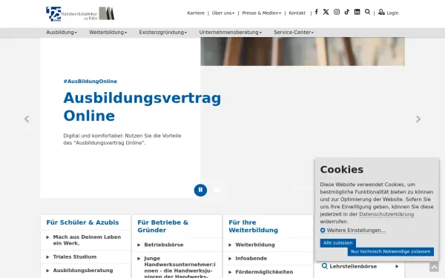The width and height of the screenshot is (445, 278).
Task: Click gear icon beside Weitere Einstellungen
Action: 323,230
